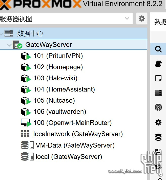Select 105 (Nutcase) container text
Screen dimensions: 166x180
tap(54, 101)
